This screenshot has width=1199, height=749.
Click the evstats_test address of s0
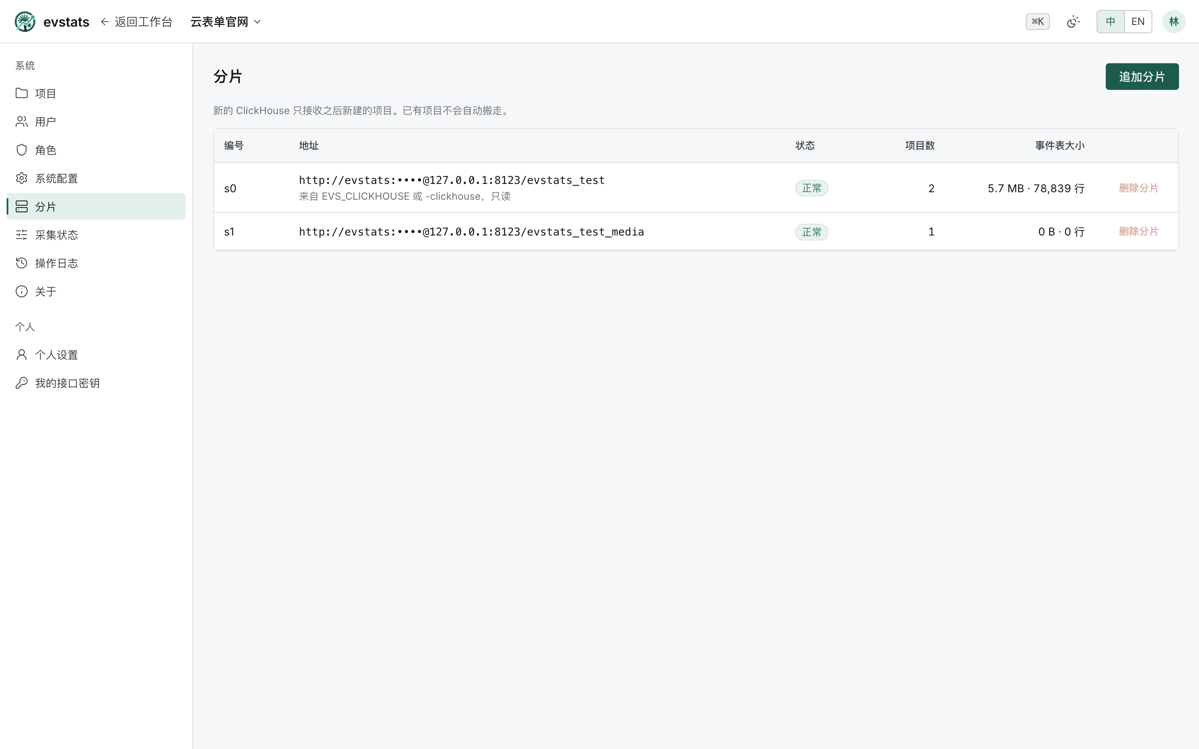click(x=451, y=180)
